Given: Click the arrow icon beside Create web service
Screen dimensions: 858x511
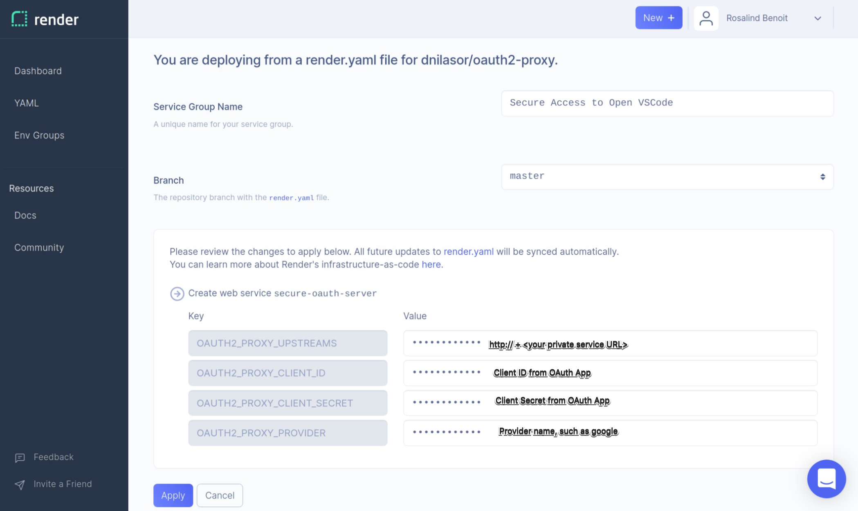Looking at the screenshot, I should [x=177, y=293].
